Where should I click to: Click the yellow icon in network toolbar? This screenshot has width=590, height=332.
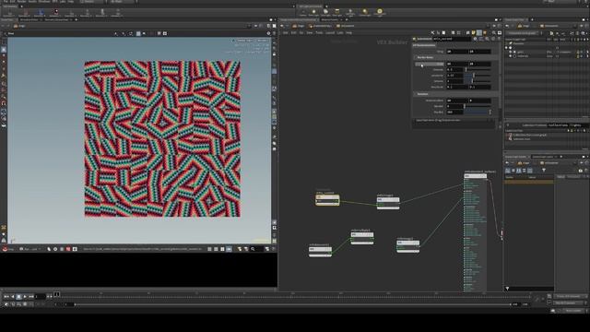[473, 33]
